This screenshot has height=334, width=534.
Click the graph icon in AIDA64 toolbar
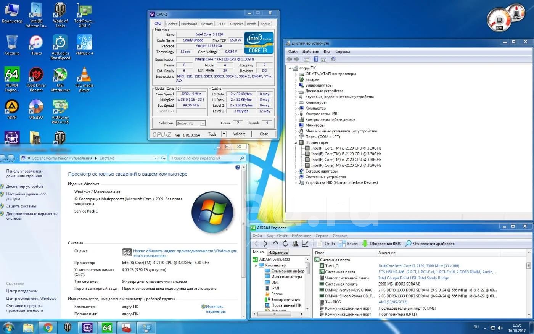click(305, 244)
